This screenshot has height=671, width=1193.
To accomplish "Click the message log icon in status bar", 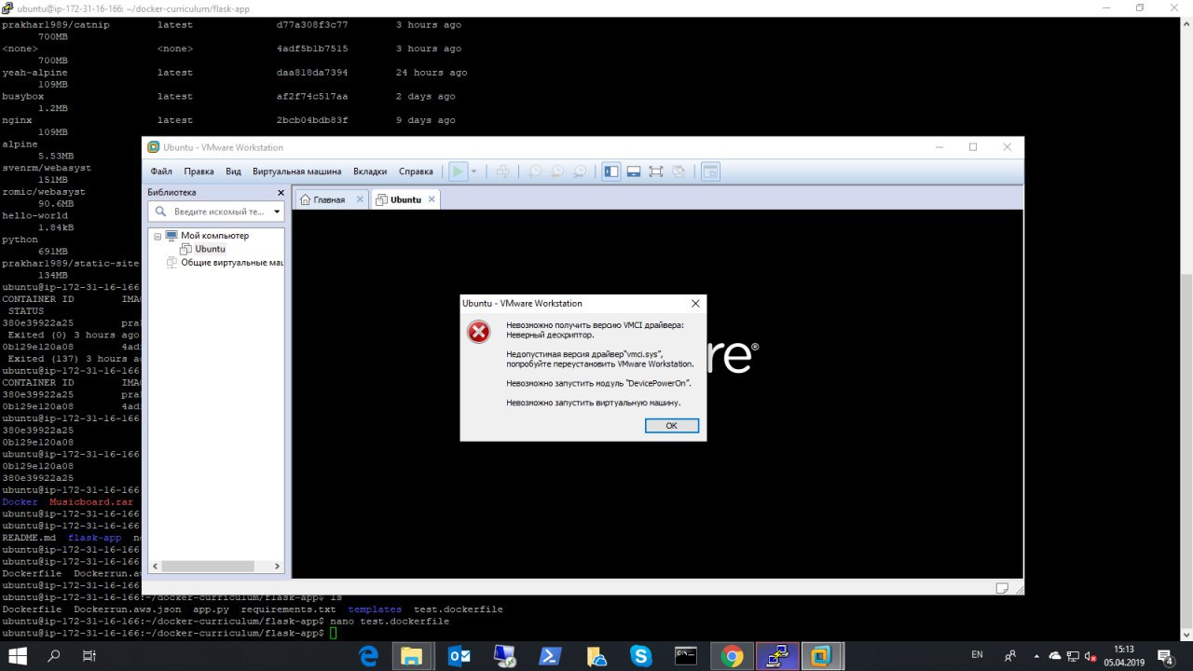I will coord(1002,588).
